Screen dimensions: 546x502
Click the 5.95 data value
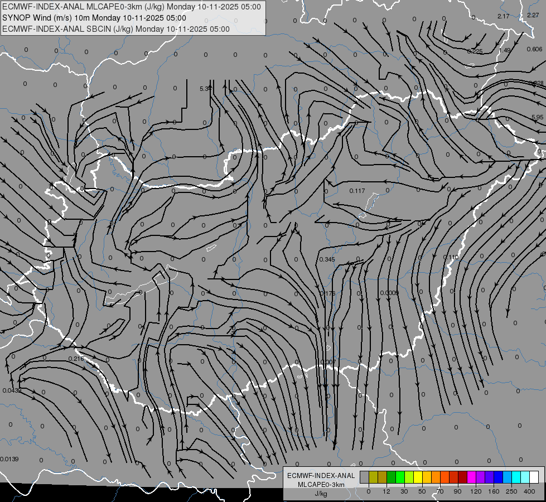click(x=538, y=117)
